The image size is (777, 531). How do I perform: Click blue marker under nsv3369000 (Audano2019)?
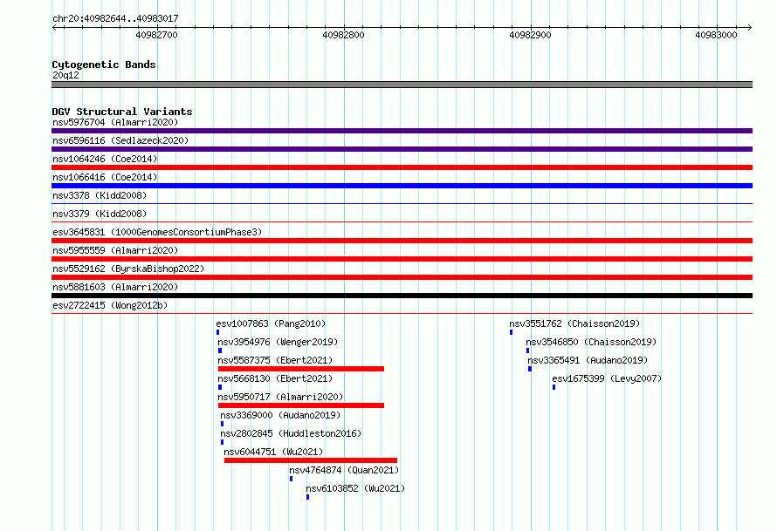(x=222, y=424)
